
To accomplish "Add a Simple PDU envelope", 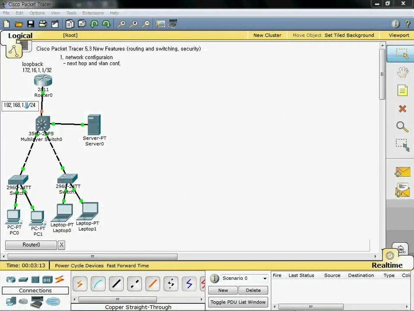I will (402, 172).
